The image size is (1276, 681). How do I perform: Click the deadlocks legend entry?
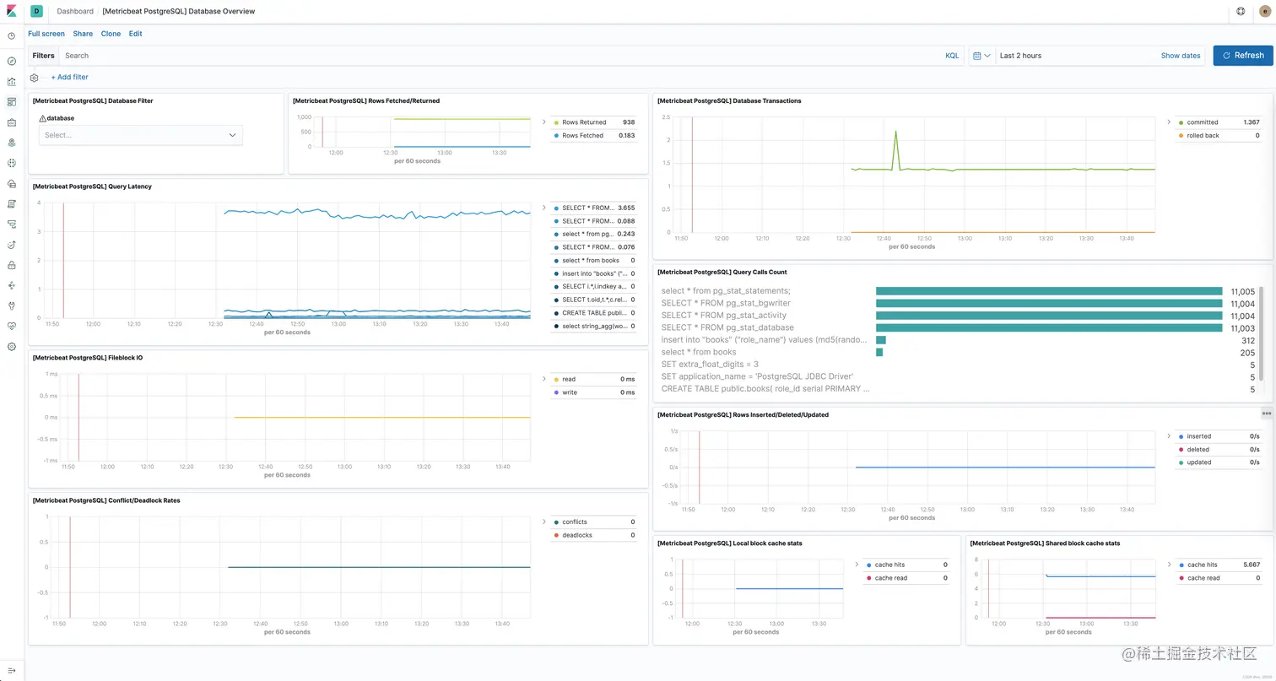click(594, 535)
